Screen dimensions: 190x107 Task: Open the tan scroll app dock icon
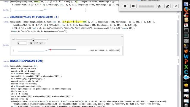point(186,20)
